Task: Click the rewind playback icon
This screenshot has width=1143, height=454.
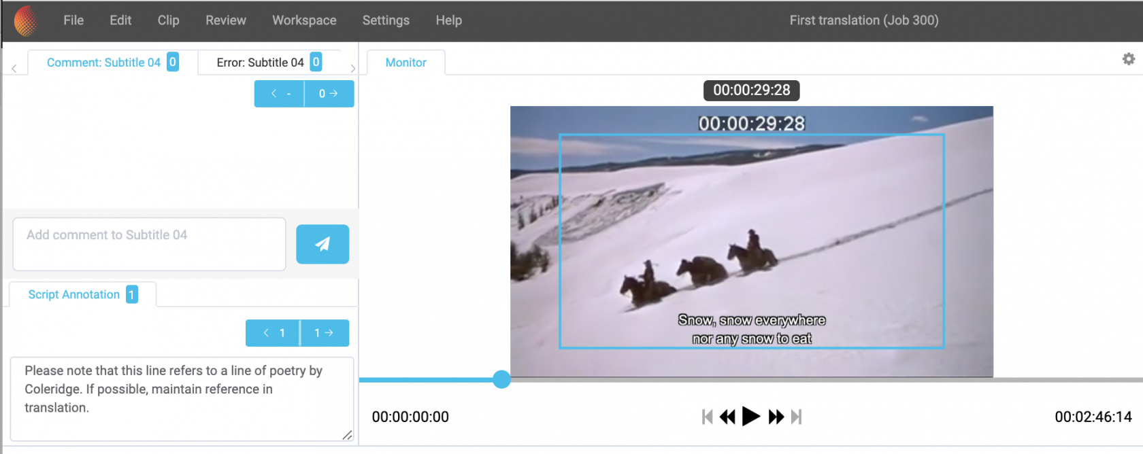Action: 727,417
